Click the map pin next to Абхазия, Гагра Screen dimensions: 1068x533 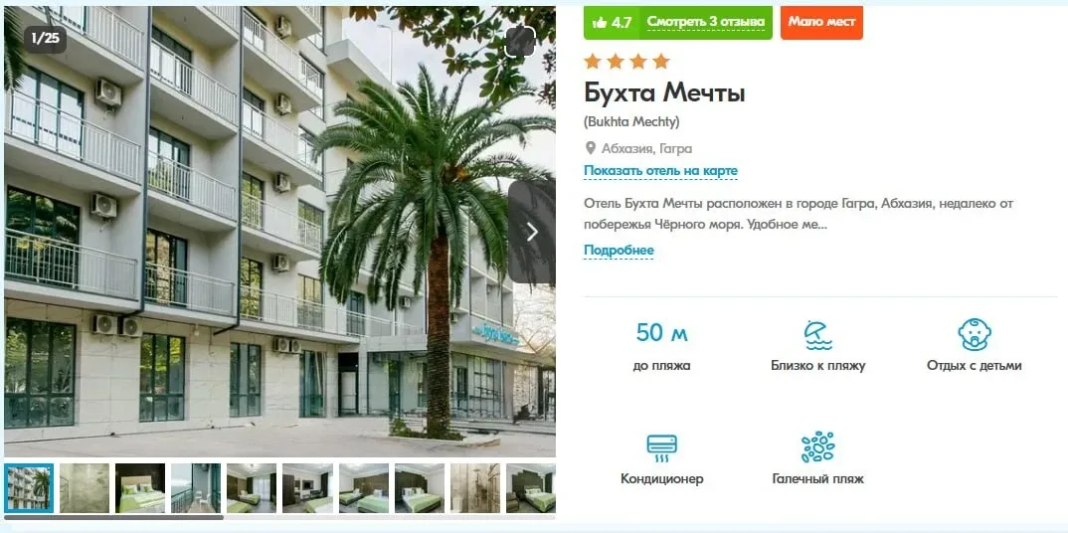591,148
